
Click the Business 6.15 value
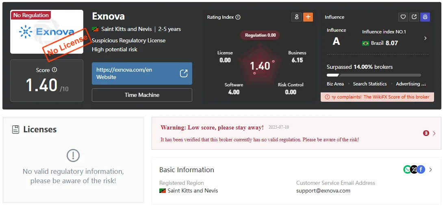click(297, 60)
